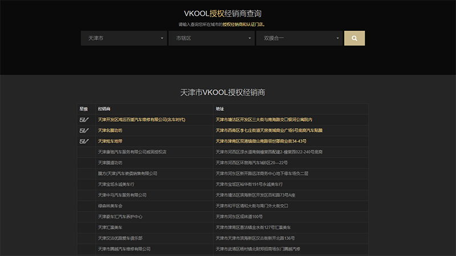This screenshot has height=256, width=456.
Task: Click the 5V star icon beside 天津名膜功坊
Action: click(x=84, y=130)
